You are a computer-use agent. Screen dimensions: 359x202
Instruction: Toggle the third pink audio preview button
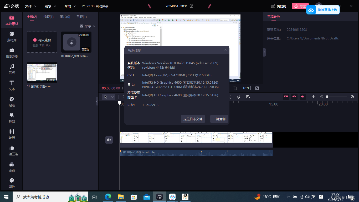[303, 97]
